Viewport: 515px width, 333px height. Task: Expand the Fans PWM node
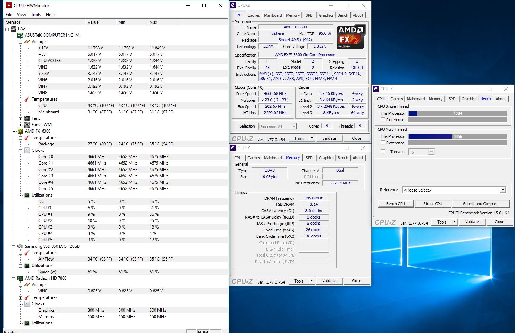[21, 125]
